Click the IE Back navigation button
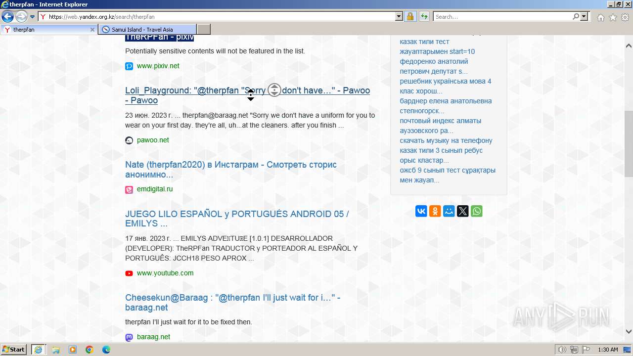Image resolution: width=633 pixels, height=356 pixels. (7, 16)
